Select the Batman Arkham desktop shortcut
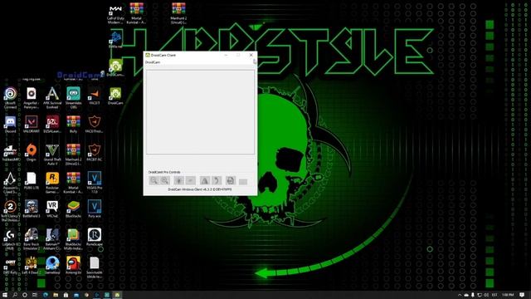 coord(52,239)
